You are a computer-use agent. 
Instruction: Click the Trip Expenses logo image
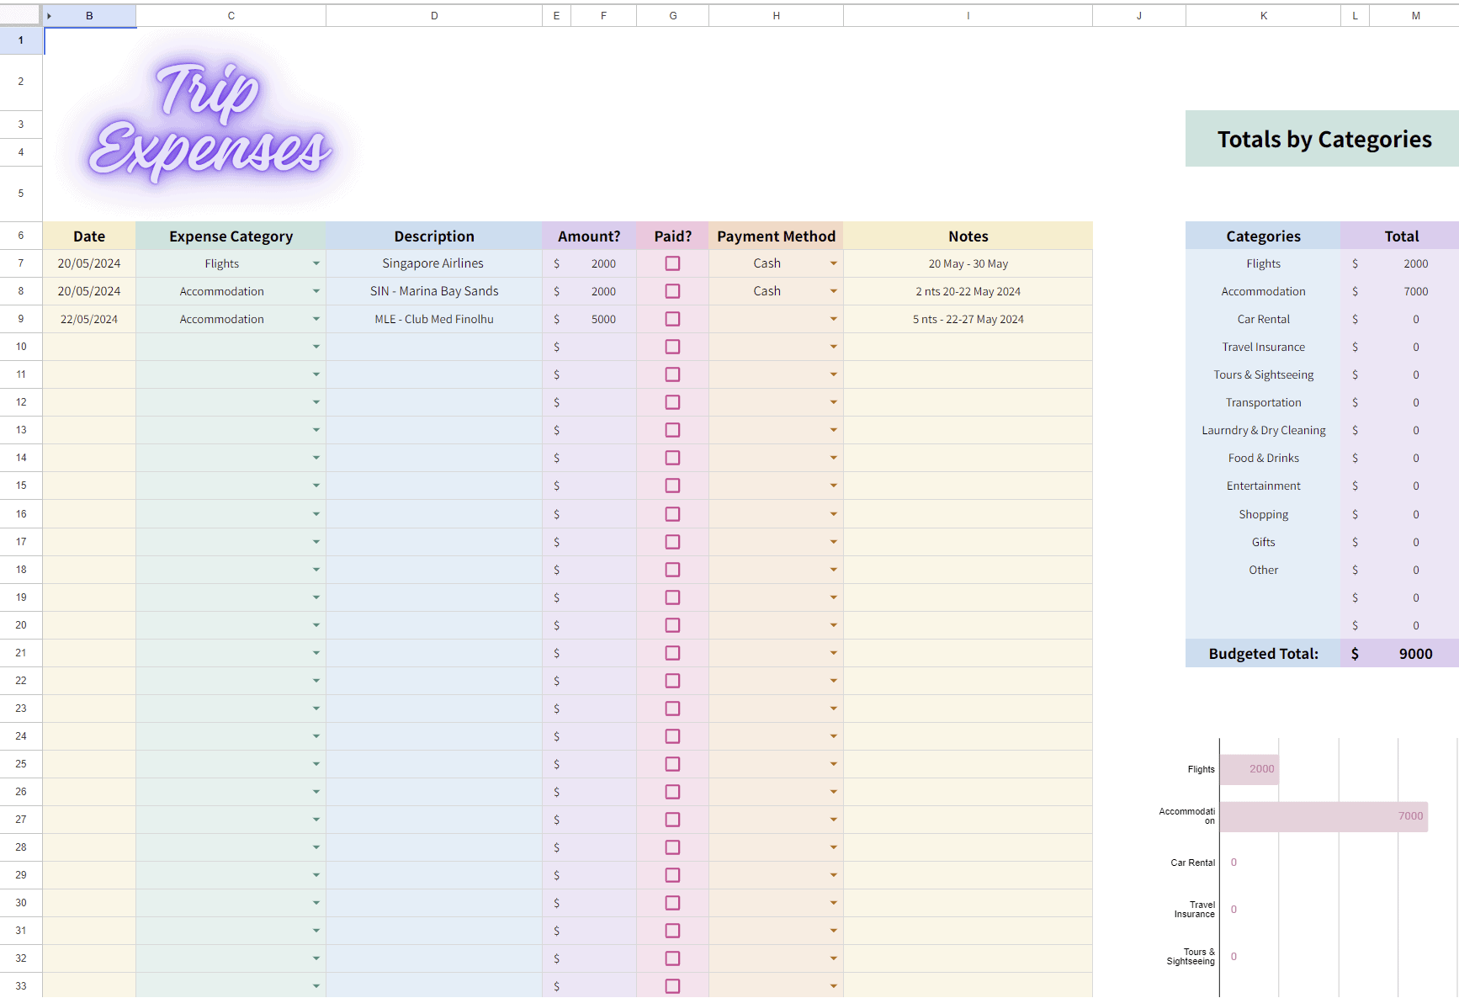[210, 122]
